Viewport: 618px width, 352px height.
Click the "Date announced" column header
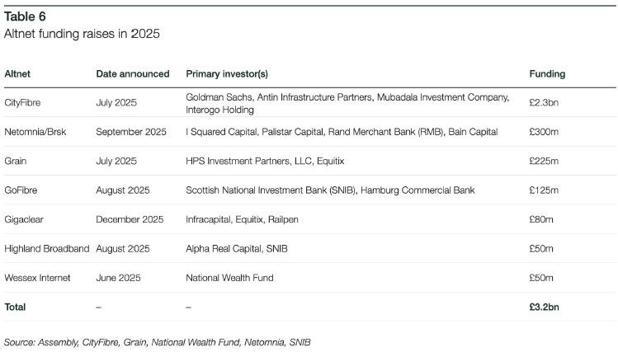tap(132, 74)
